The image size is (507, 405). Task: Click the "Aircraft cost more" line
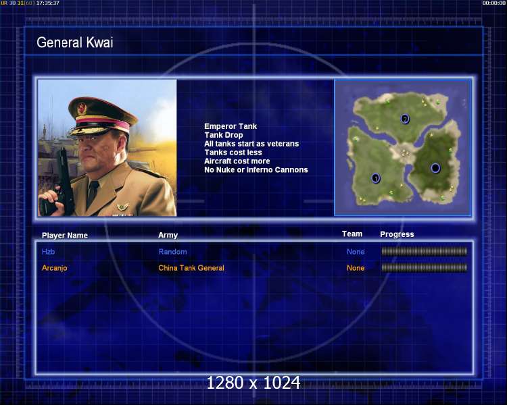(237, 161)
